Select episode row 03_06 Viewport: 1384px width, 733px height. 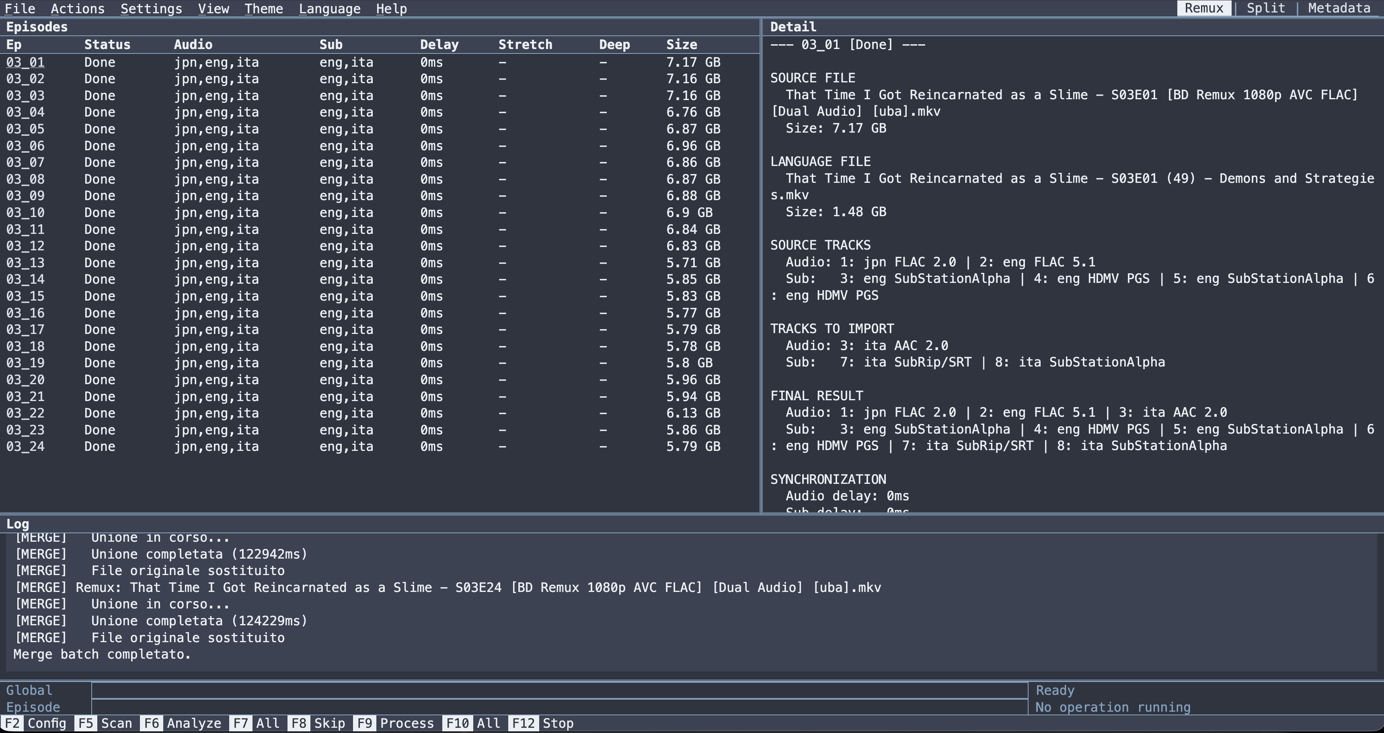[x=379, y=146]
